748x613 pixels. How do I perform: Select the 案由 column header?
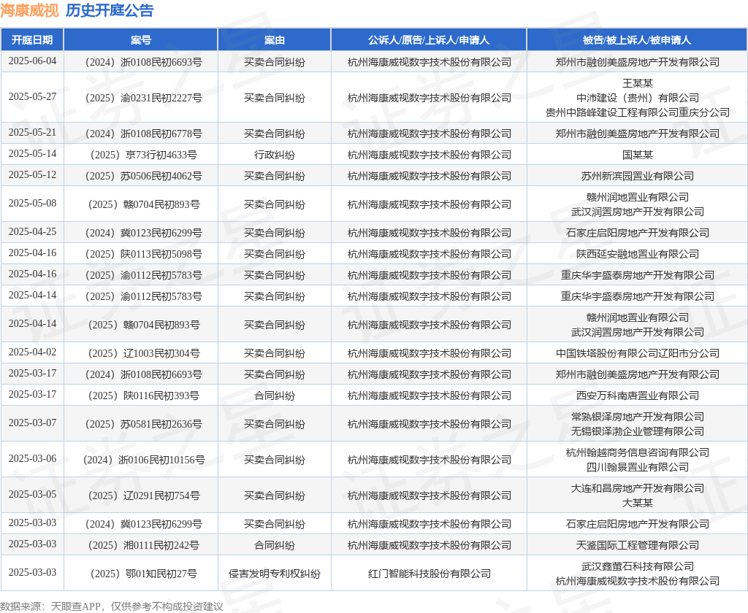pos(275,40)
